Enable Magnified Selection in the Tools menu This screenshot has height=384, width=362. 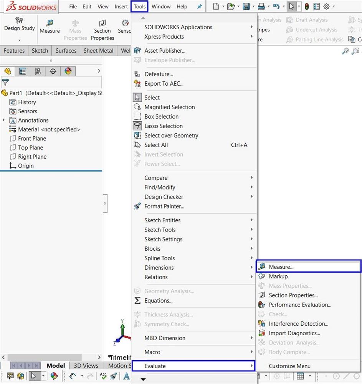click(195, 107)
